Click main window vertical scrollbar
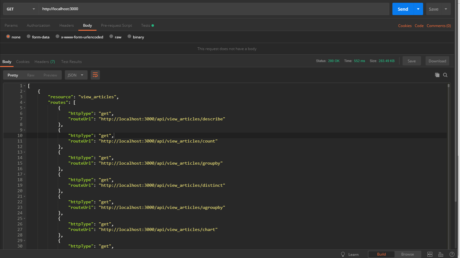 456,101
